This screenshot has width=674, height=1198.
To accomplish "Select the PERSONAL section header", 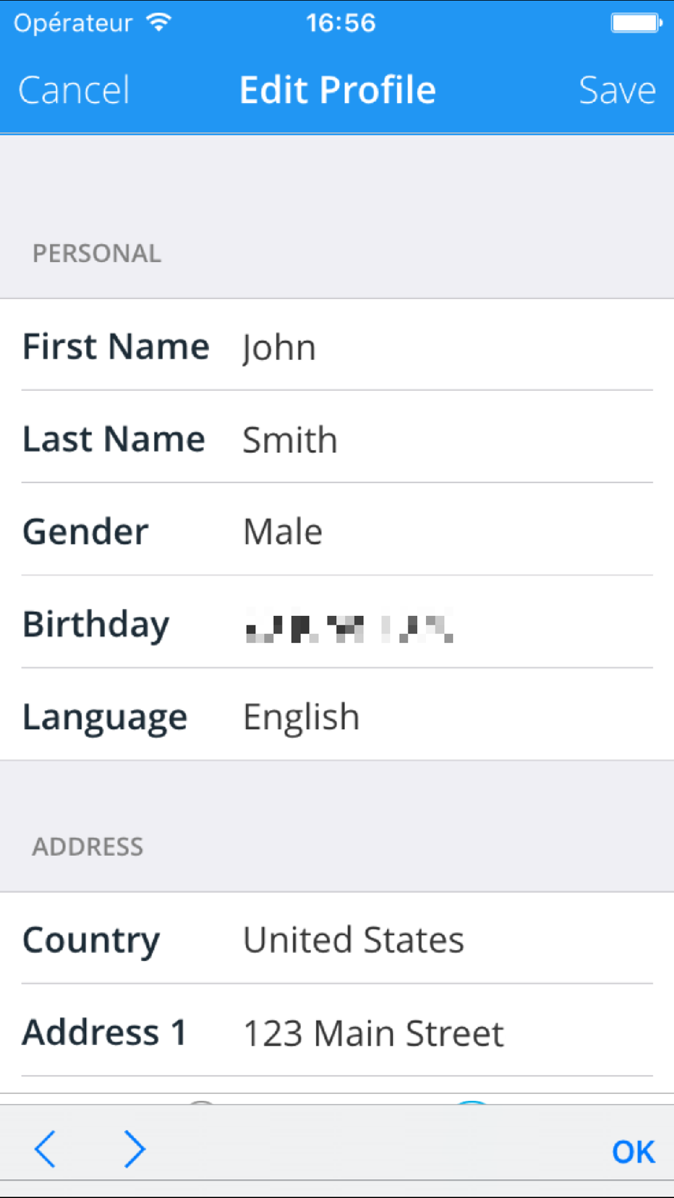I will tap(97, 253).
